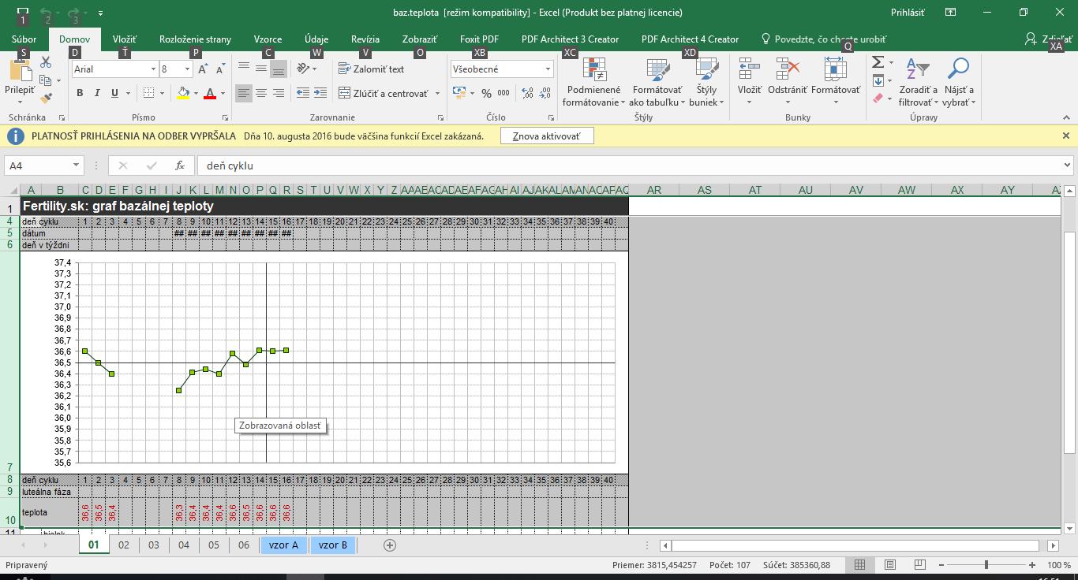
Task: Click the zoom slider handle in status bar
Action: point(986,565)
